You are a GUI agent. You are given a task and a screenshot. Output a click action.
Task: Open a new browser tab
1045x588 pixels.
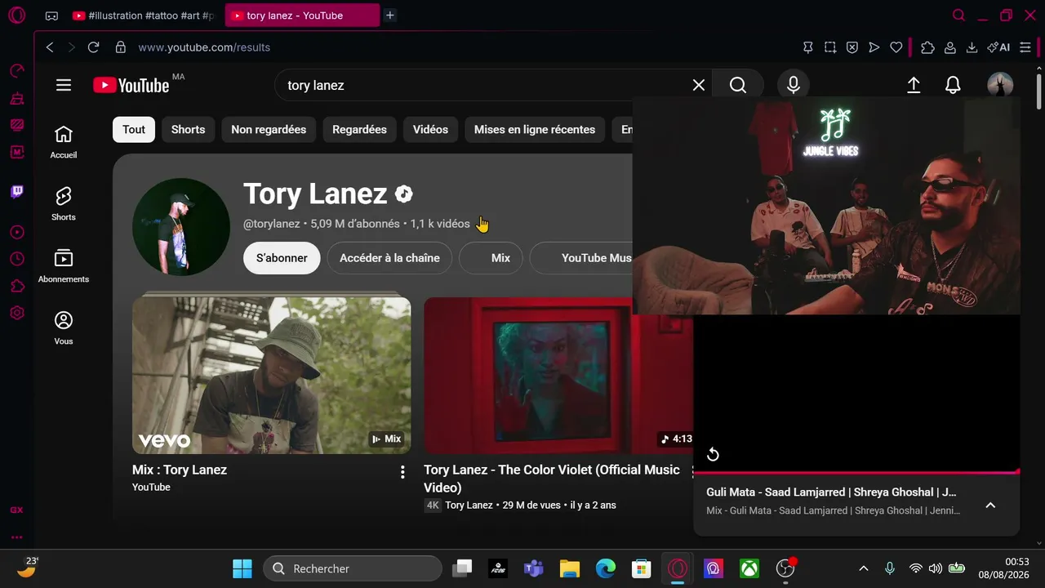point(390,16)
